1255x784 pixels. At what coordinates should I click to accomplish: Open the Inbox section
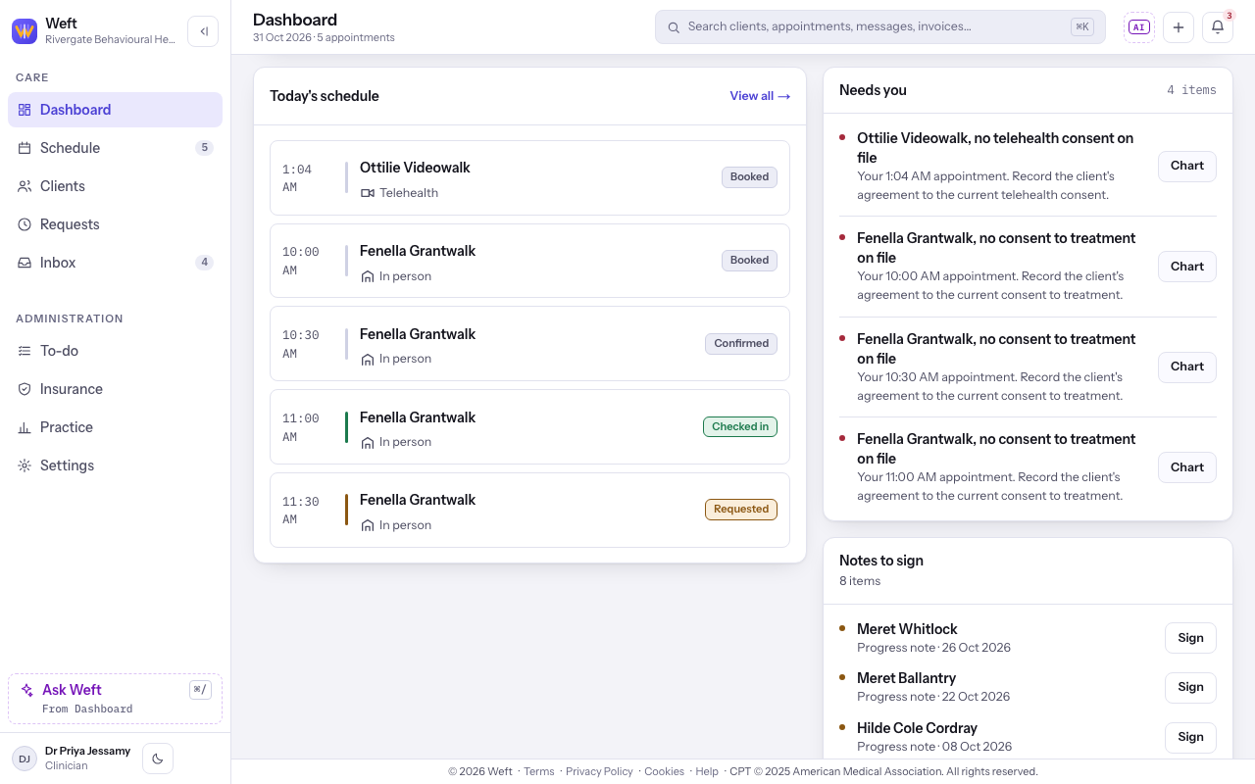coord(116,263)
